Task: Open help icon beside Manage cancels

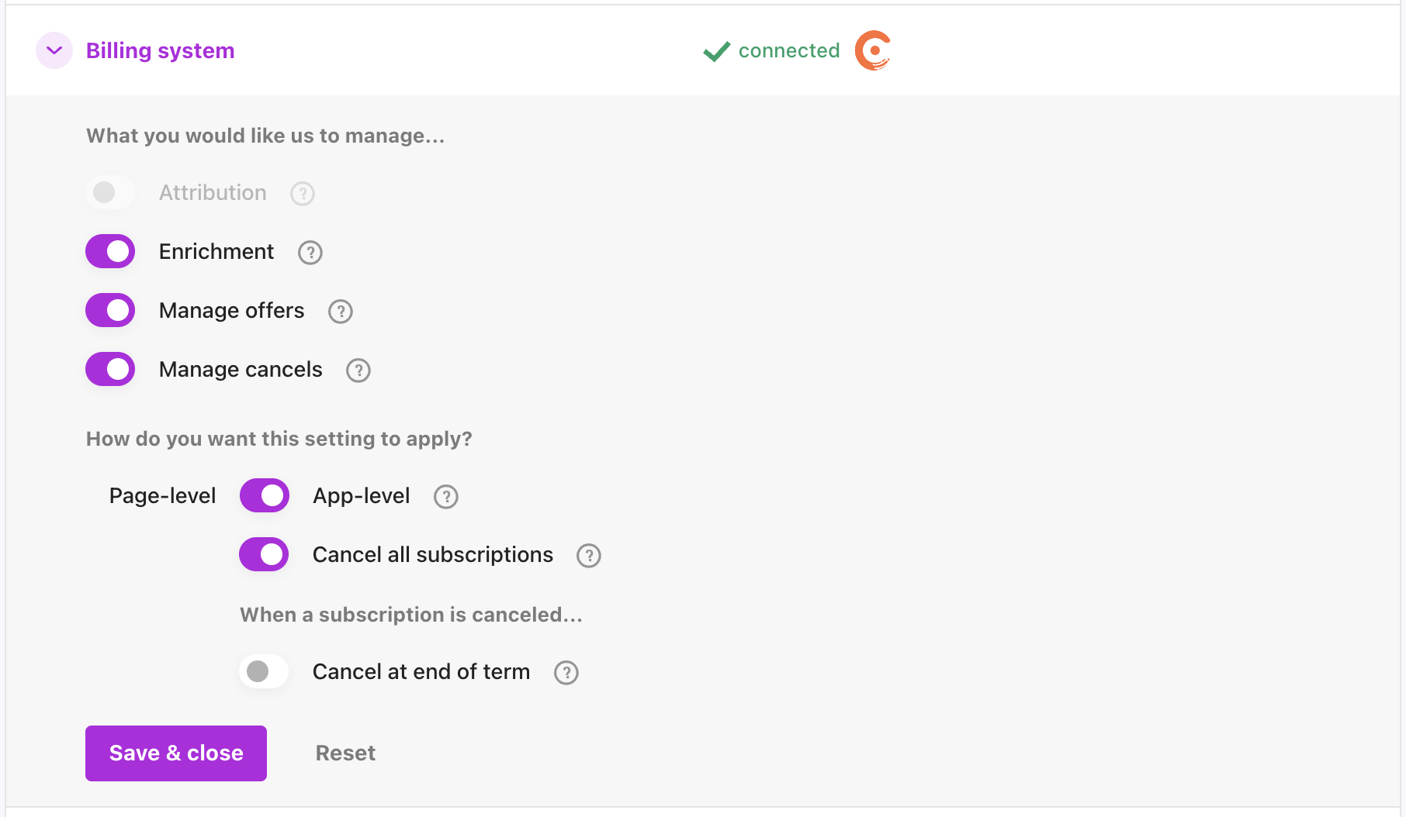Action: [358, 371]
